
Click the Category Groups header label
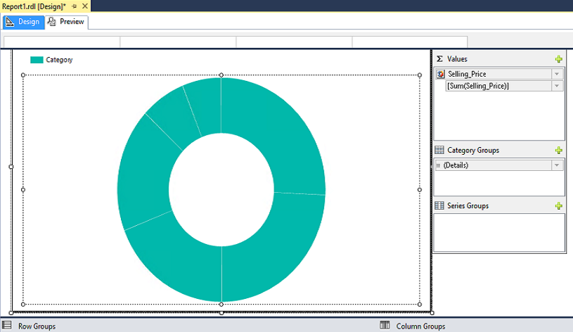tap(473, 151)
